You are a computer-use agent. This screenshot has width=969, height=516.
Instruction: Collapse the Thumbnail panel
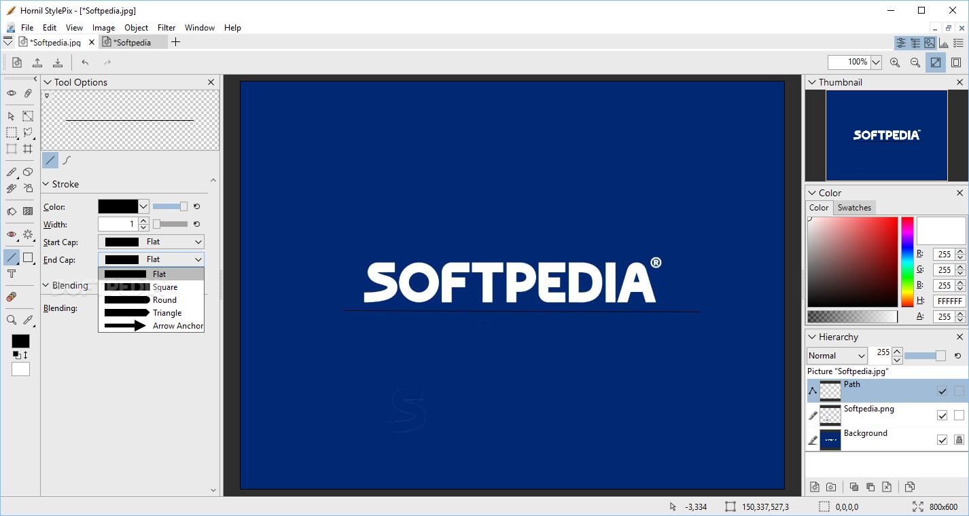pyautogui.click(x=812, y=82)
